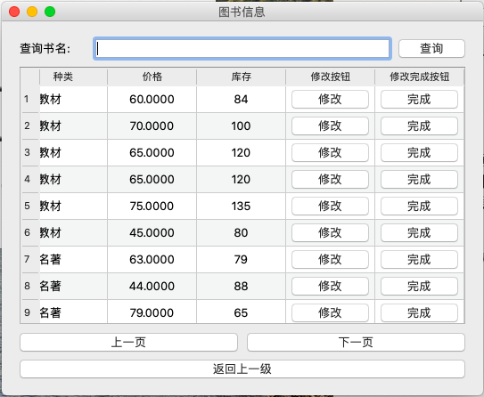The image size is (484, 397).
Task: Go to previous page with 上一页
Action: pyautogui.click(x=128, y=342)
